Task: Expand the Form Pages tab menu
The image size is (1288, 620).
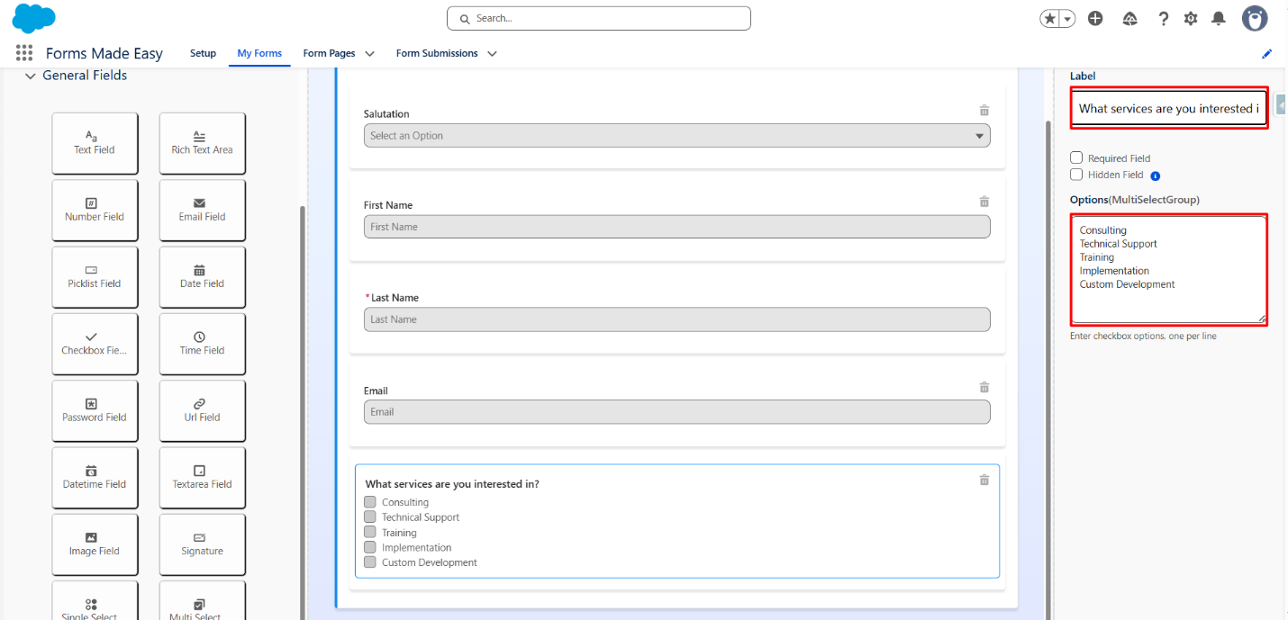Action: [369, 54]
